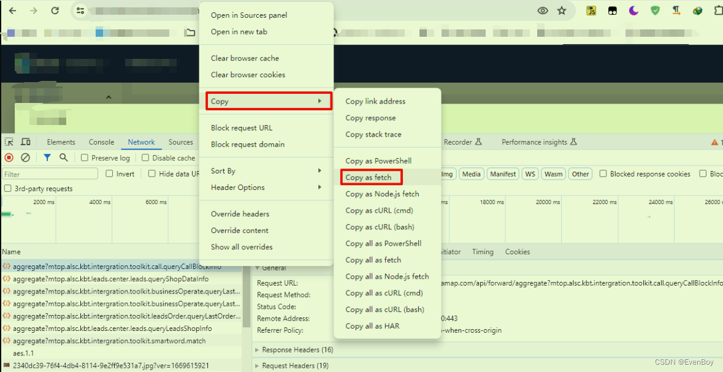Image resolution: width=723 pixels, height=372 pixels.
Task: Click the orange warning triangle icon
Action: (714, 142)
